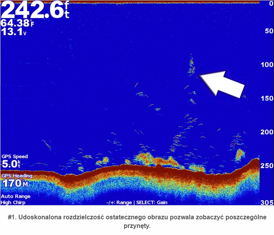
Task: Click the '-/+: Range' hint
Action: [x=119, y=202]
